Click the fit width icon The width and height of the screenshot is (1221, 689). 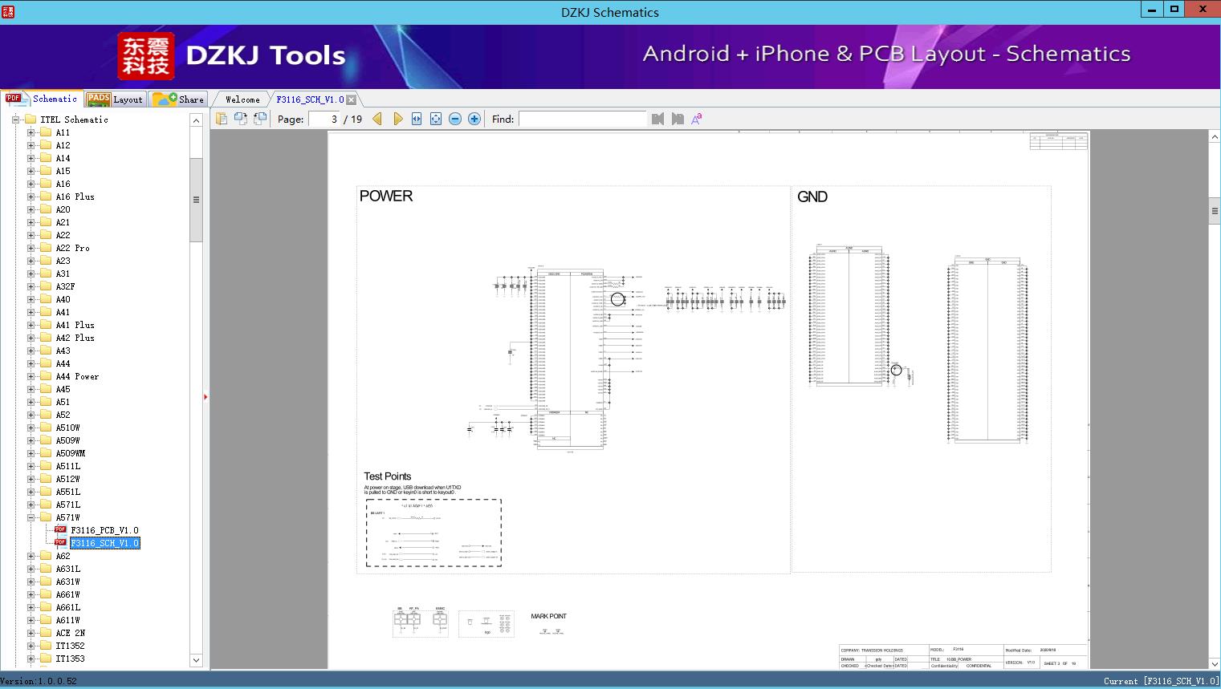[417, 119]
